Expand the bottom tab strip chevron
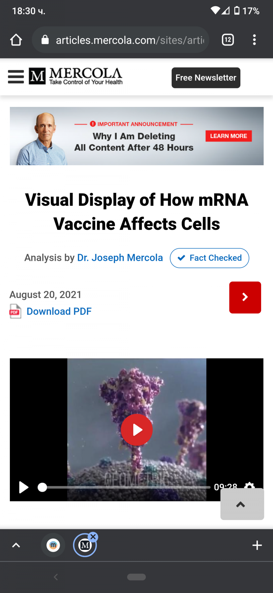The height and width of the screenshot is (593, 273). click(x=16, y=546)
